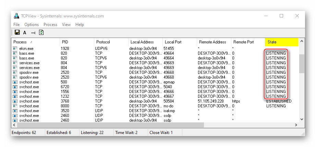
Task: Toggle the resolve addresses 'A' icon
Action: point(25,33)
